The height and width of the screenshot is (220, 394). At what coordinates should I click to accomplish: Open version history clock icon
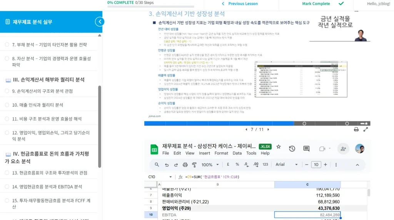pyautogui.click(x=292, y=149)
